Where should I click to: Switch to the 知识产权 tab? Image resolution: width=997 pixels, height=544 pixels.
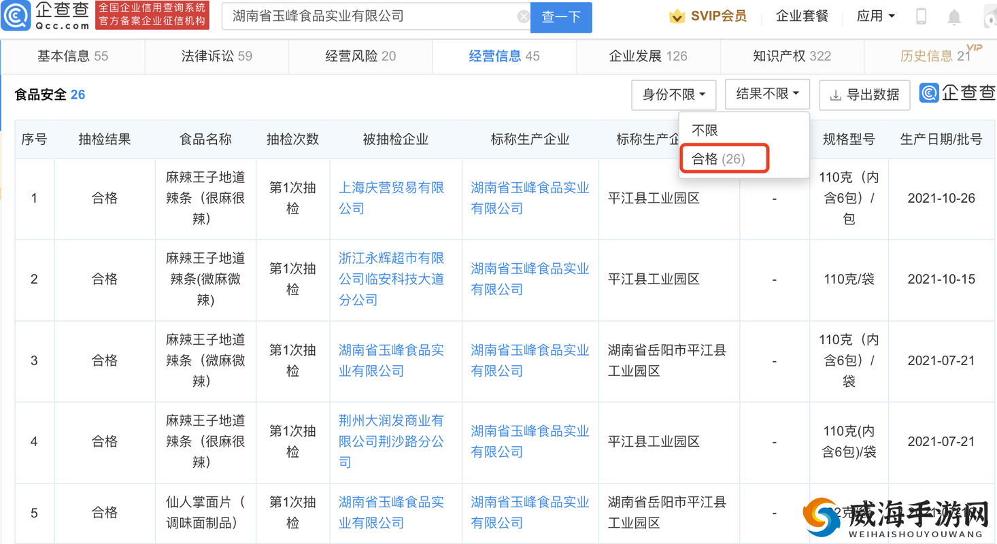tap(792, 56)
